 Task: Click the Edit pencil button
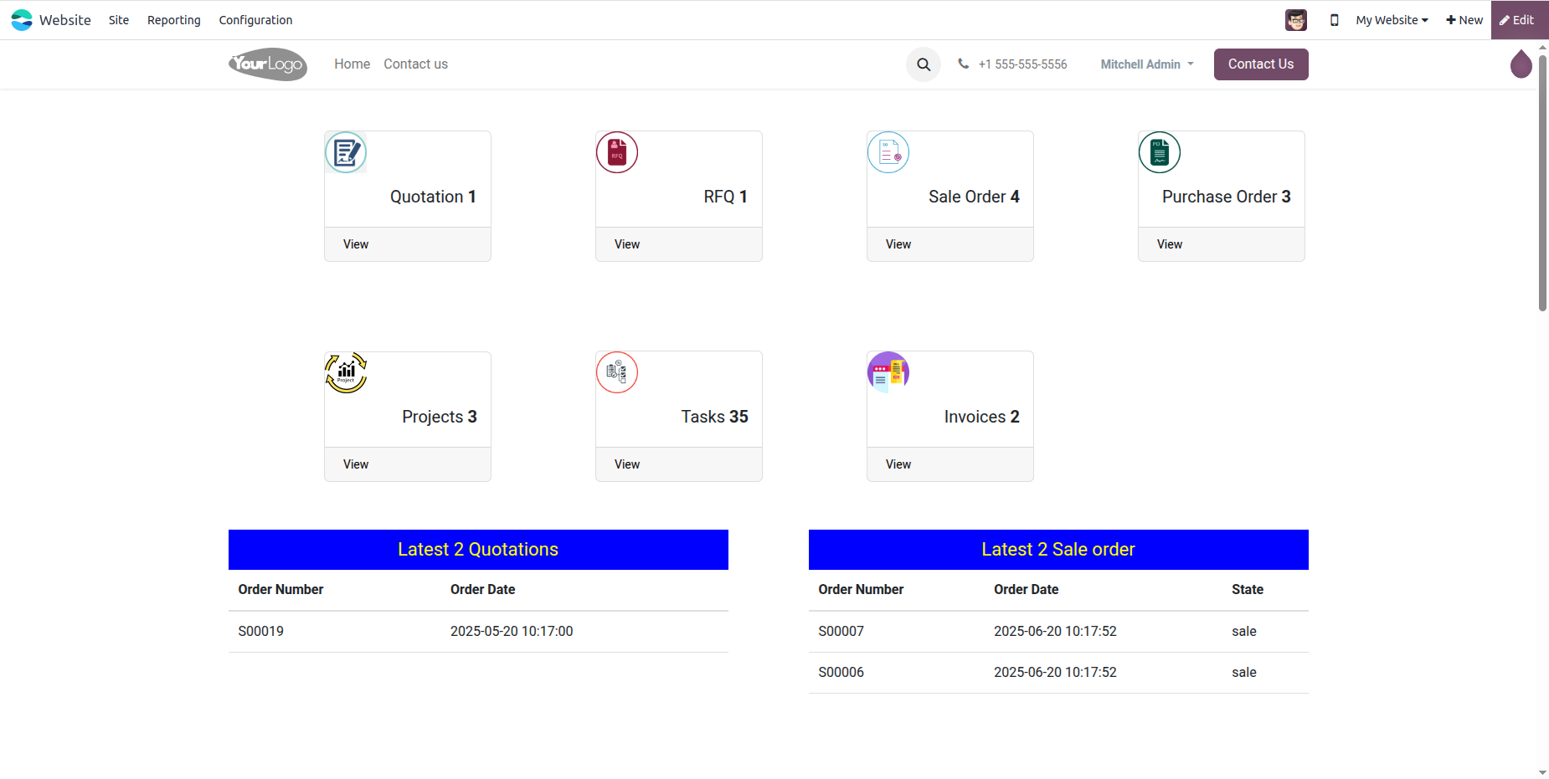pos(1517,20)
